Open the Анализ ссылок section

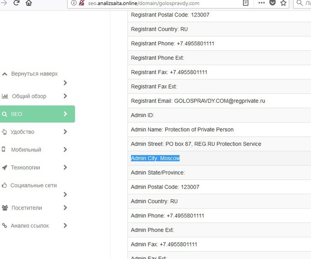tap(29, 226)
